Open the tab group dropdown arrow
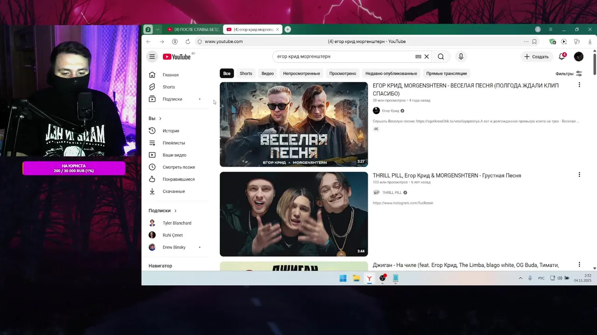 point(158,29)
